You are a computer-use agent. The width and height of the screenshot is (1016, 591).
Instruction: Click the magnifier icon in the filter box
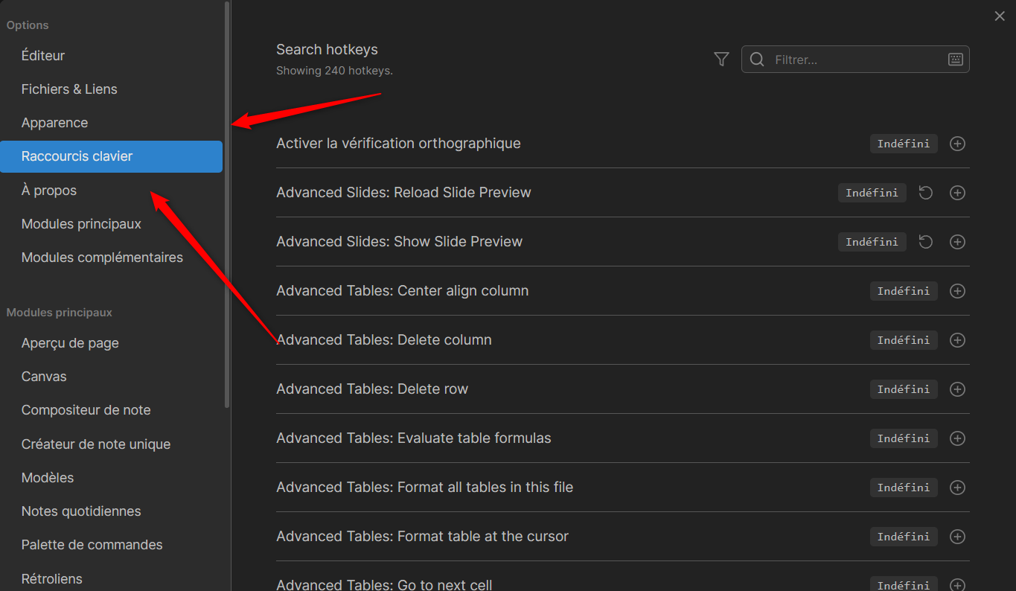pyautogui.click(x=757, y=60)
